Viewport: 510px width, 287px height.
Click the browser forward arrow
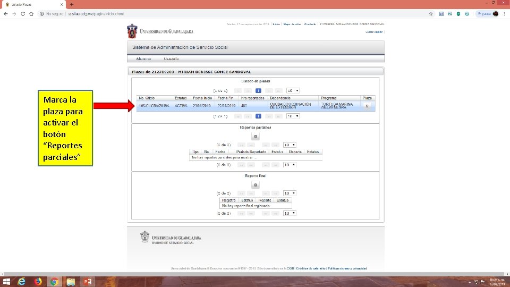pyautogui.click(x=14, y=14)
